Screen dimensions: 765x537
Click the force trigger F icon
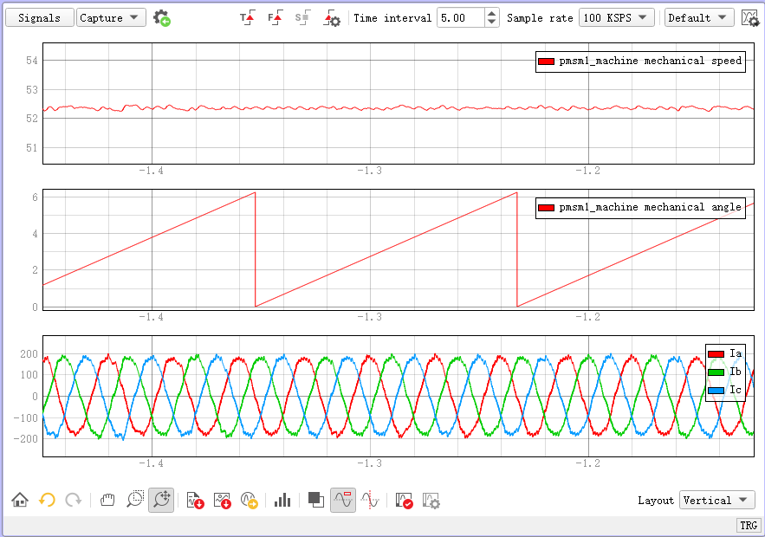coord(275,18)
